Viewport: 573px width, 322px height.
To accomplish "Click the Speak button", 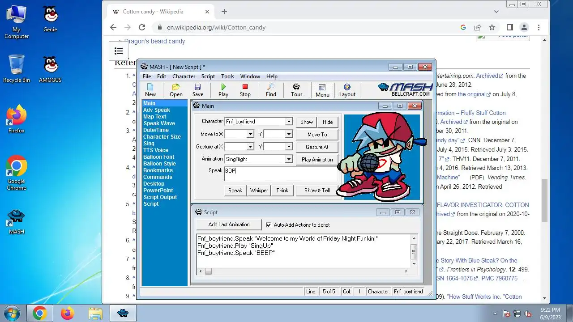I will [x=235, y=191].
